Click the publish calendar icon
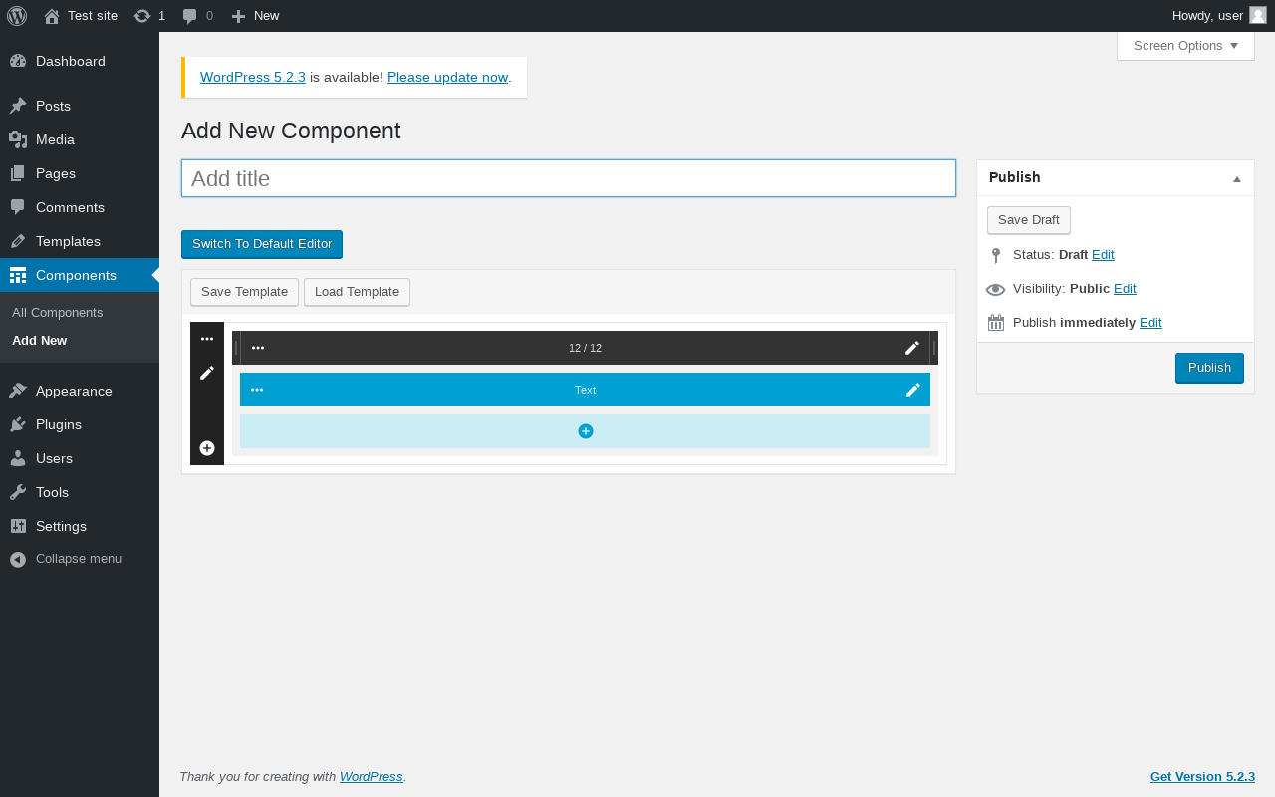 [996, 323]
